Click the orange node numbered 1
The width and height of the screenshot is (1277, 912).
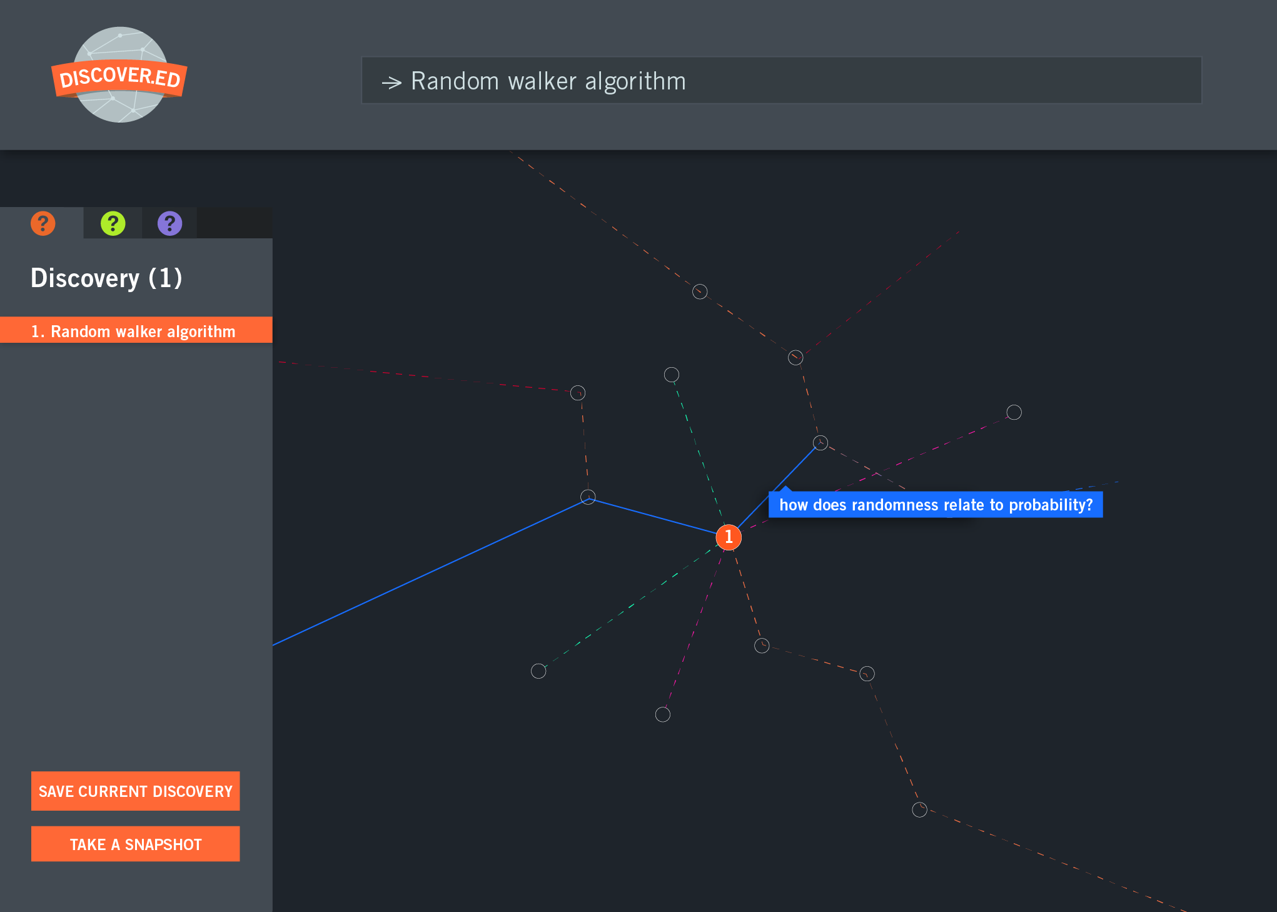coord(729,537)
